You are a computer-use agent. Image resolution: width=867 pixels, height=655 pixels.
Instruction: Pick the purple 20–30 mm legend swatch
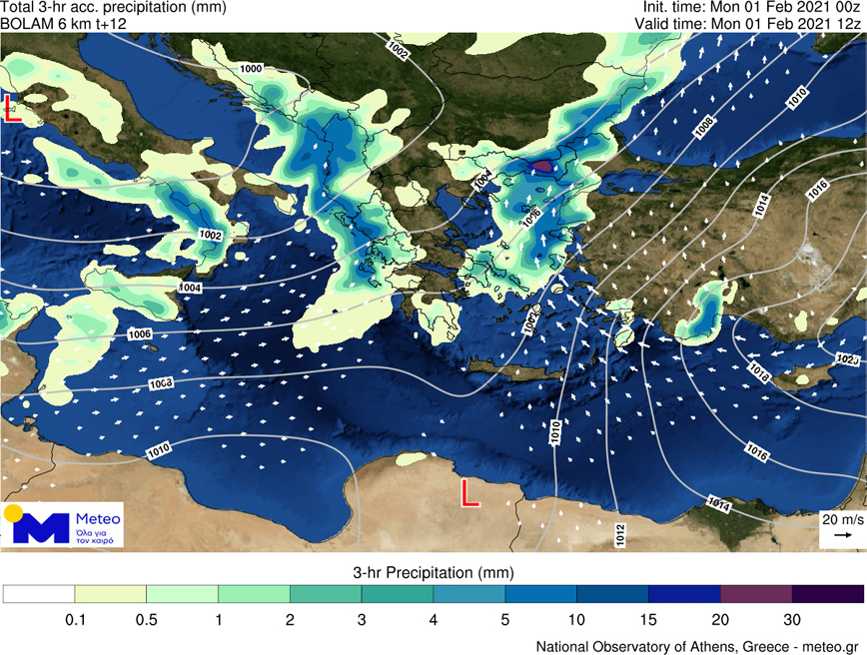click(x=755, y=594)
